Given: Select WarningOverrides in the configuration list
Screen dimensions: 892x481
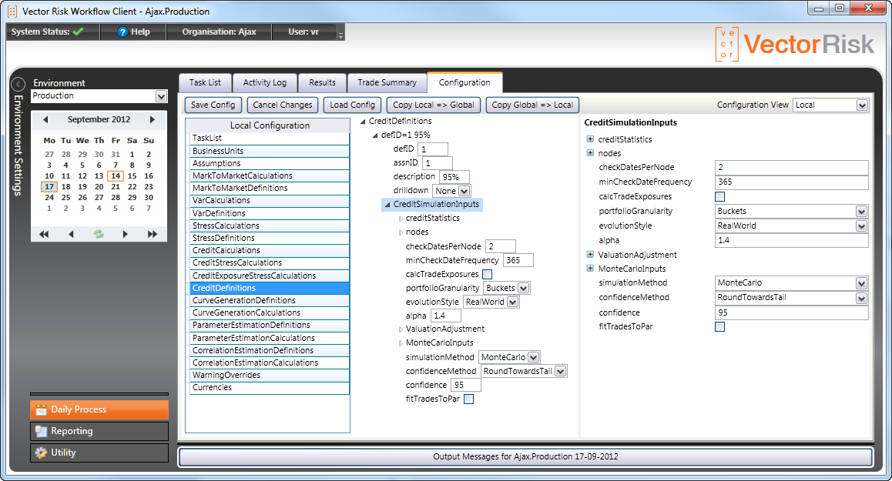Looking at the screenshot, I should (x=270, y=376).
